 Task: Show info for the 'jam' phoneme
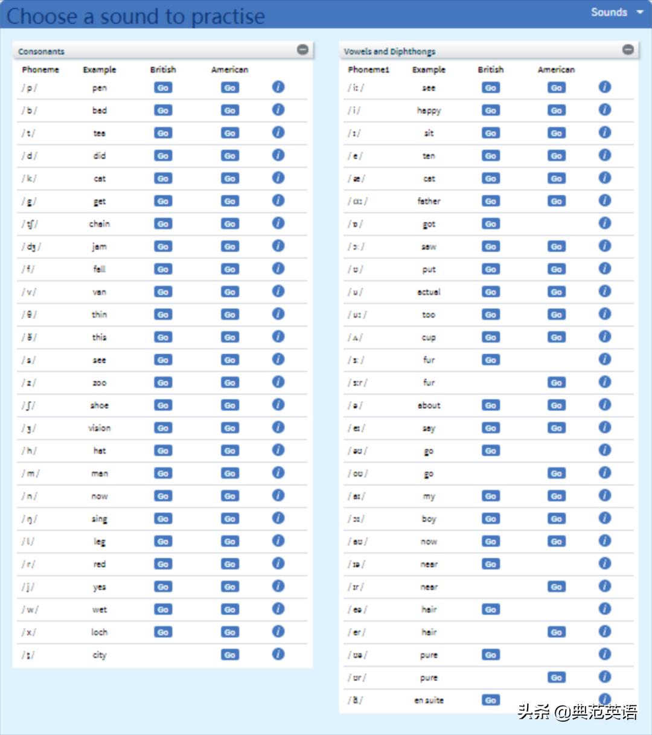click(278, 246)
